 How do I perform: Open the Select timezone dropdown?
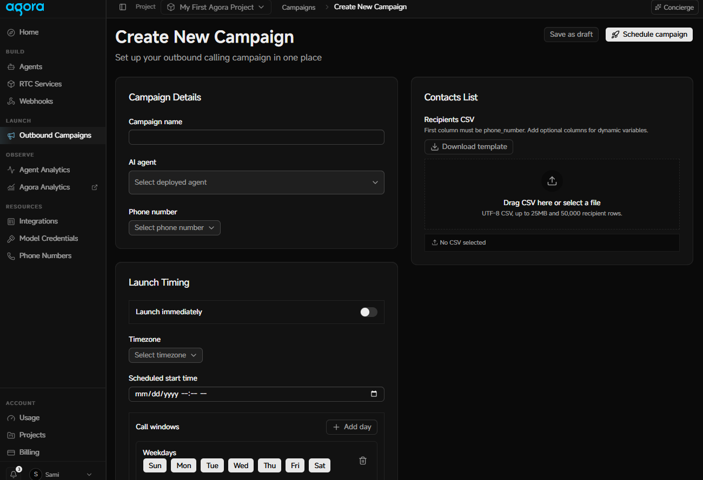(x=165, y=355)
